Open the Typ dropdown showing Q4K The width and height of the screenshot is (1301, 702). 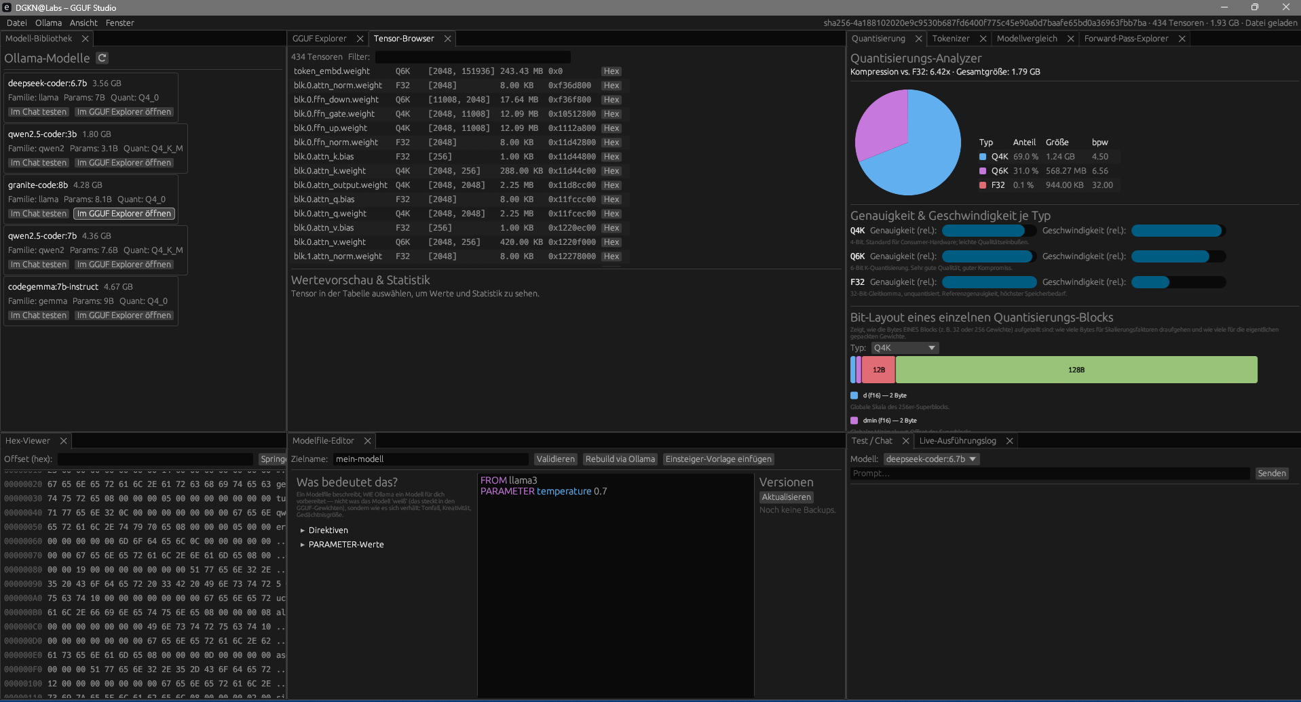point(905,348)
